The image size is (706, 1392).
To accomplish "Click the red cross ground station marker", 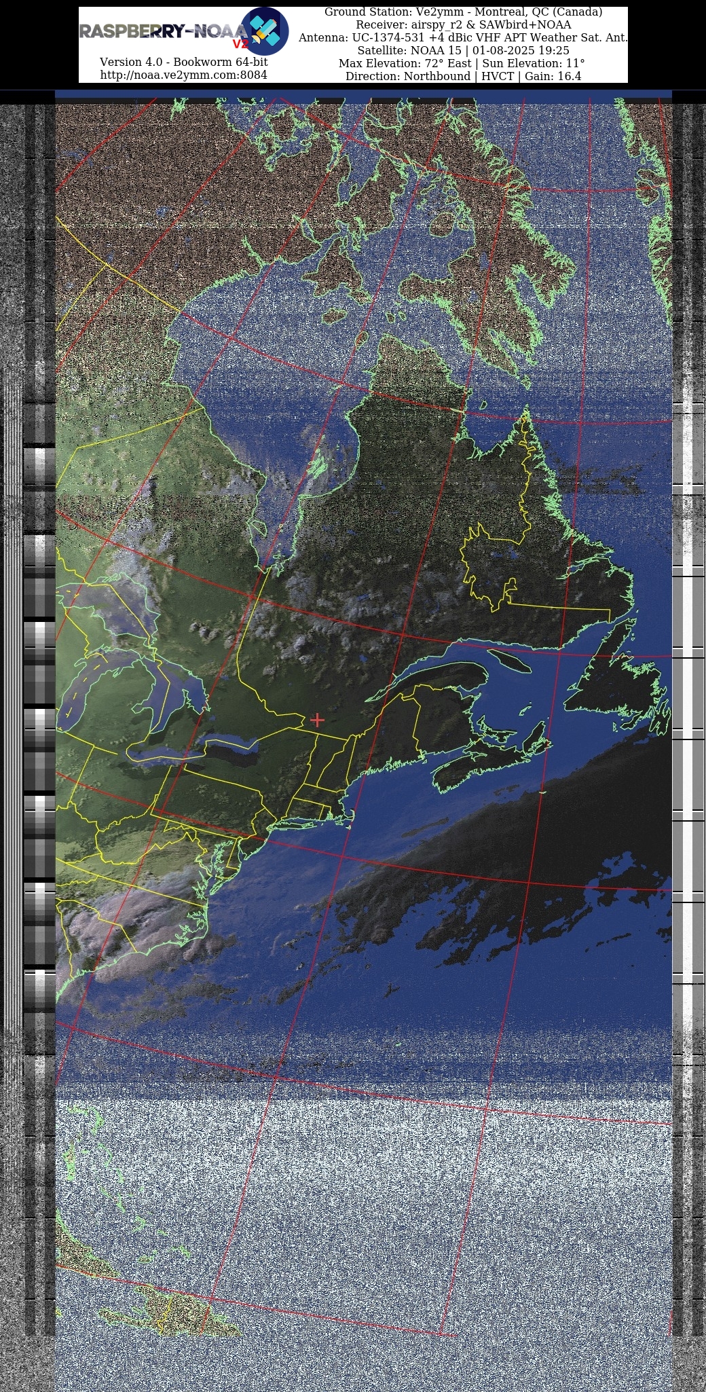I will 317,720.
